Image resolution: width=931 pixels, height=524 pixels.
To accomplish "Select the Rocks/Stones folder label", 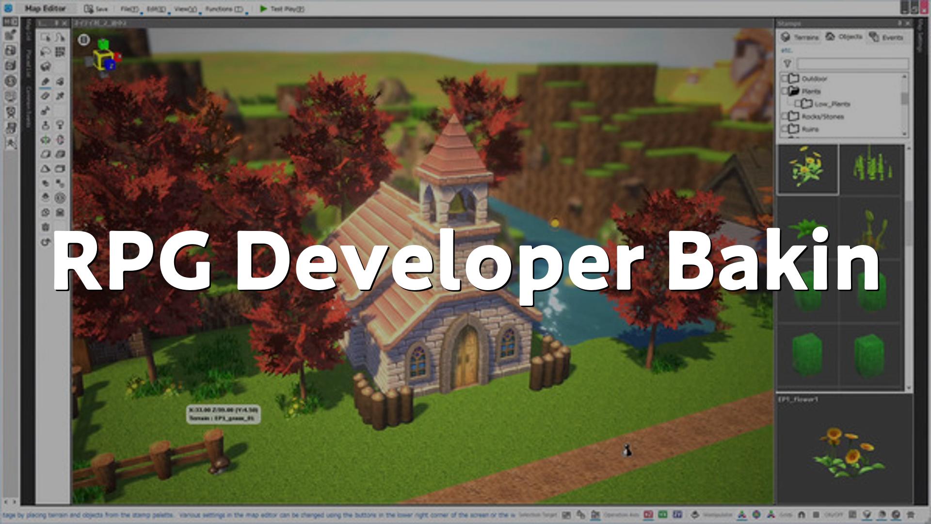I will click(x=822, y=116).
